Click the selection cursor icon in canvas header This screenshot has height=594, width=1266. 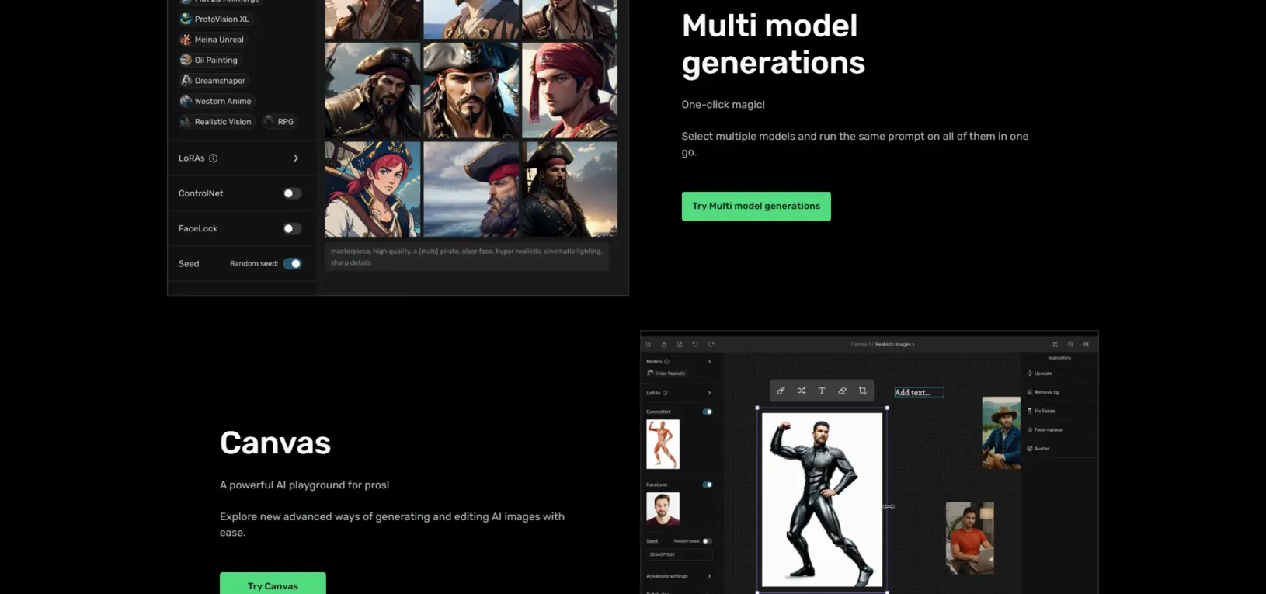[x=648, y=344]
